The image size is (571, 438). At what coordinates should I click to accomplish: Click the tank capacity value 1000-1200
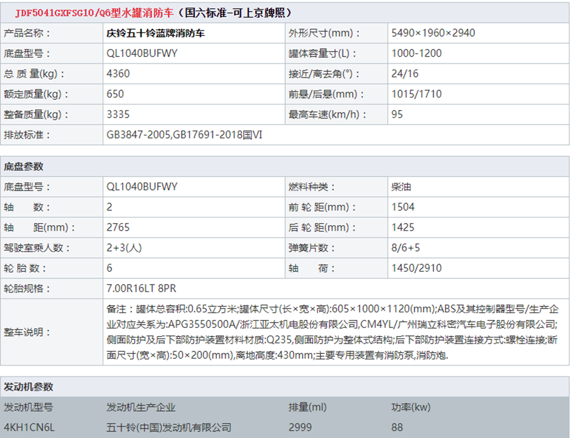click(416, 54)
